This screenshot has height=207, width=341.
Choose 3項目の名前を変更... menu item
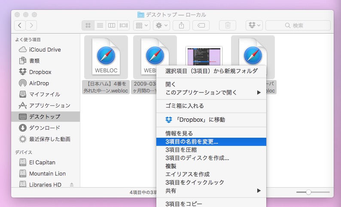211,142
